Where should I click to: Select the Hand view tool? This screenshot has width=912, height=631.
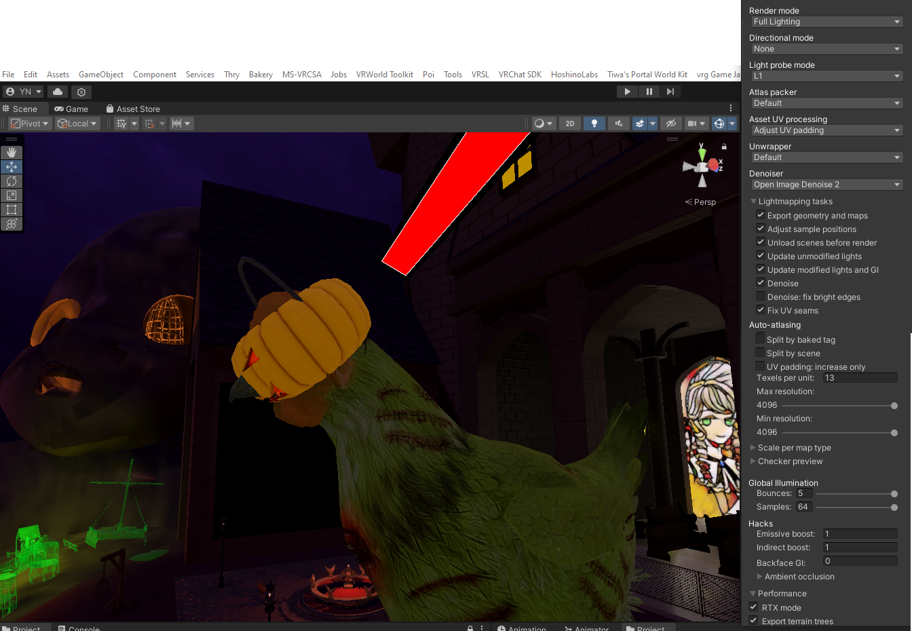coord(12,153)
